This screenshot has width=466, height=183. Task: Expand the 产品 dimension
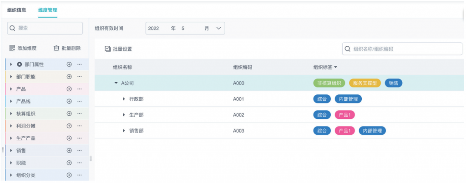(x=11, y=89)
